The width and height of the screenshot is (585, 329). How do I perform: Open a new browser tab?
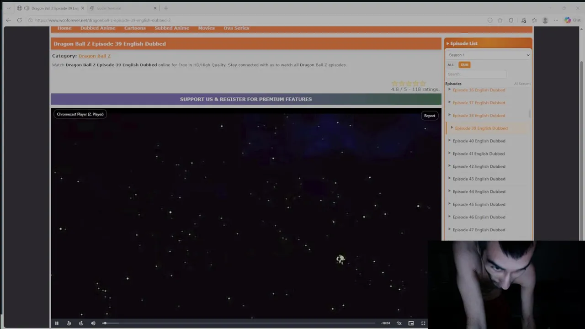166,8
